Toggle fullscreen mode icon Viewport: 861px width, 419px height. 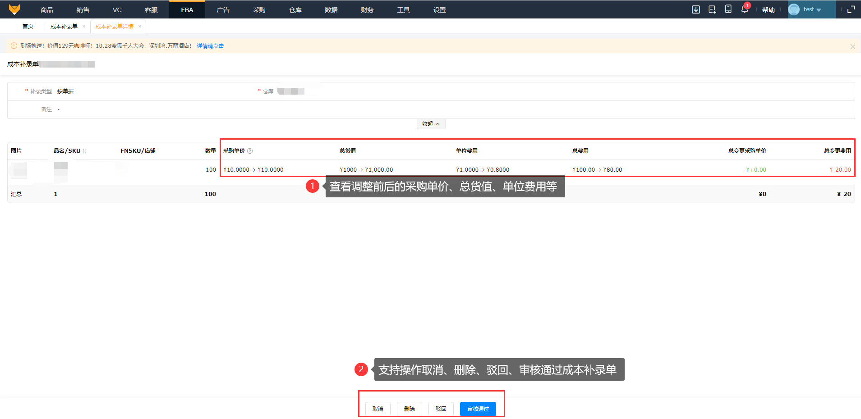pyautogui.click(x=851, y=9)
